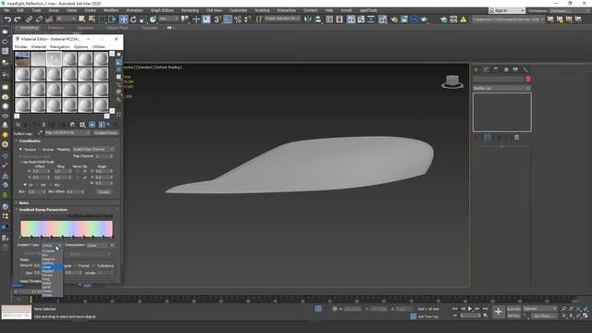The image size is (592, 333).
Task: Select the Texture radio button
Action: 20,150
